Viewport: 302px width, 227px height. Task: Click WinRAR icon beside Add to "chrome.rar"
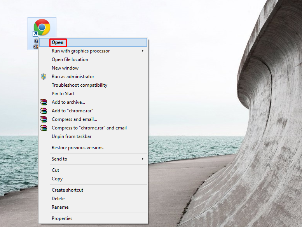[x=44, y=111]
